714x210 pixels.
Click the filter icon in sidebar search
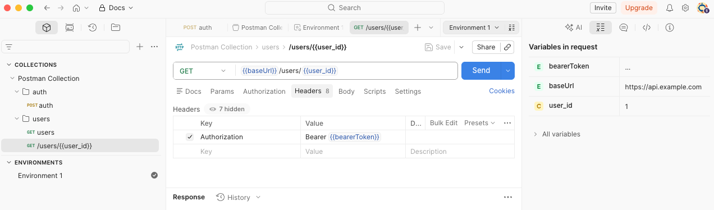click(x=9, y=47)
